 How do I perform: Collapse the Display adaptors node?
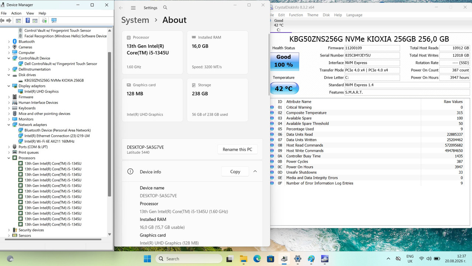click(9, 86)
